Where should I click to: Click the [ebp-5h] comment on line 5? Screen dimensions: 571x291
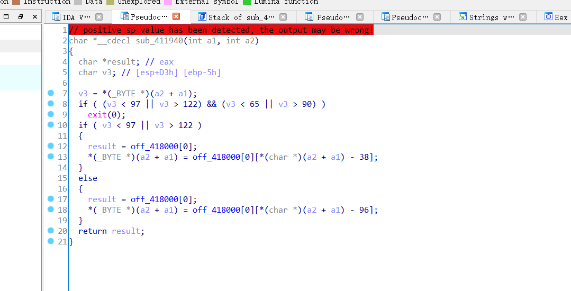coord(202,72)
